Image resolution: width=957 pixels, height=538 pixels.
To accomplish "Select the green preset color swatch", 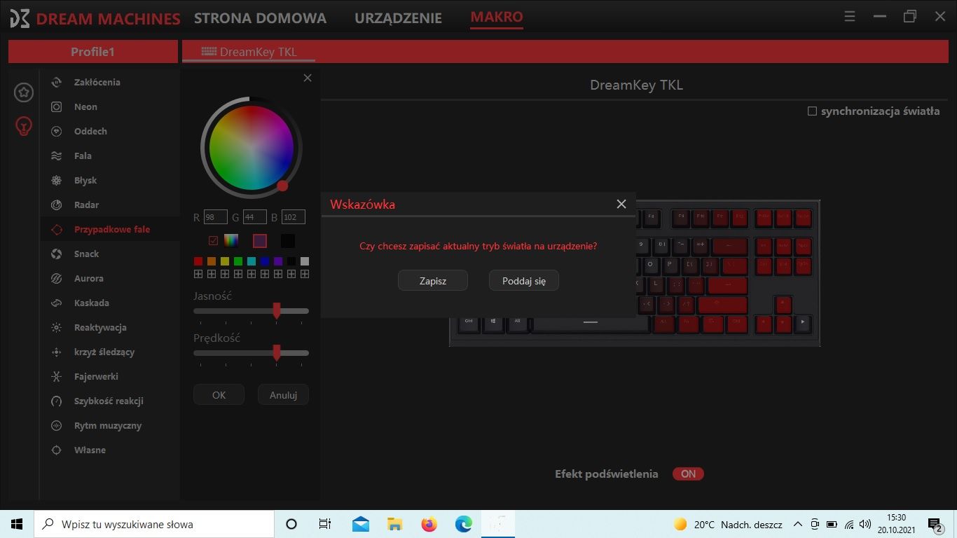I will pos(238,261).
